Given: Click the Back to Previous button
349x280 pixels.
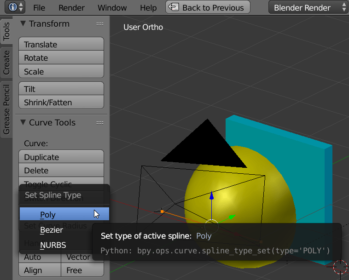Looking at the screenshot, I should pos(208,7).
